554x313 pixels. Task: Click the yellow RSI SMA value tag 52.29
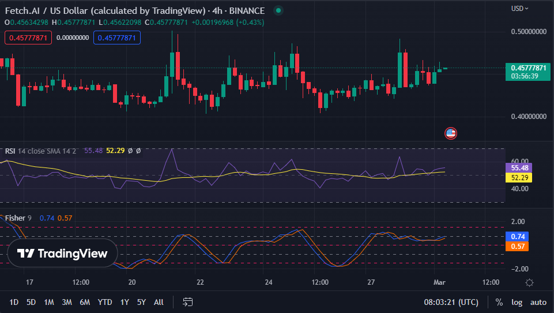(519, 177)
